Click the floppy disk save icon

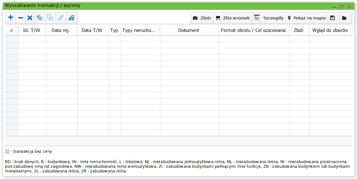pyautogui.click(x=333, y=18)
